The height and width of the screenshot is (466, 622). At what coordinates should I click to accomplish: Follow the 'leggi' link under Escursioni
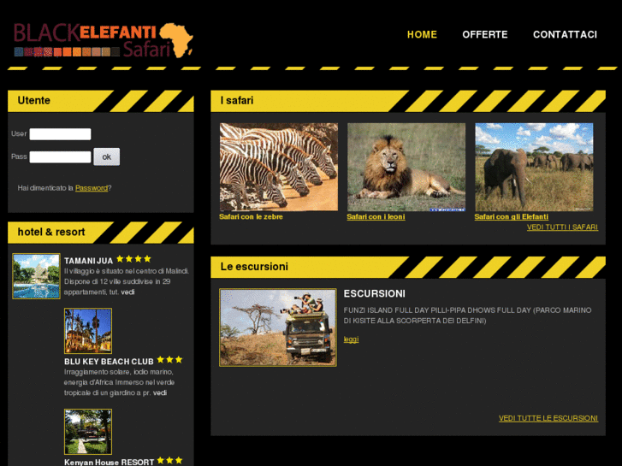[351, 339]
